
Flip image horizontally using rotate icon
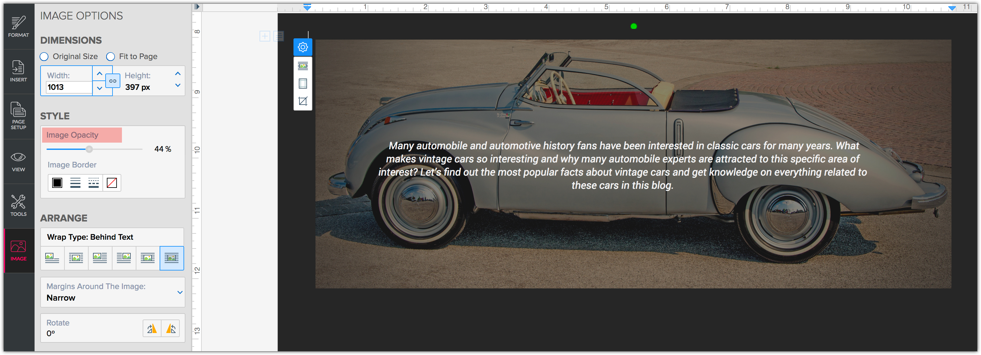click(x=152, y=328)
